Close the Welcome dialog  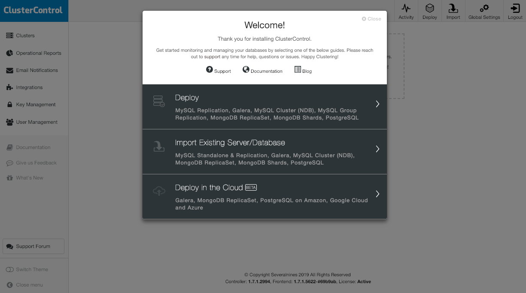click(371, 19)
